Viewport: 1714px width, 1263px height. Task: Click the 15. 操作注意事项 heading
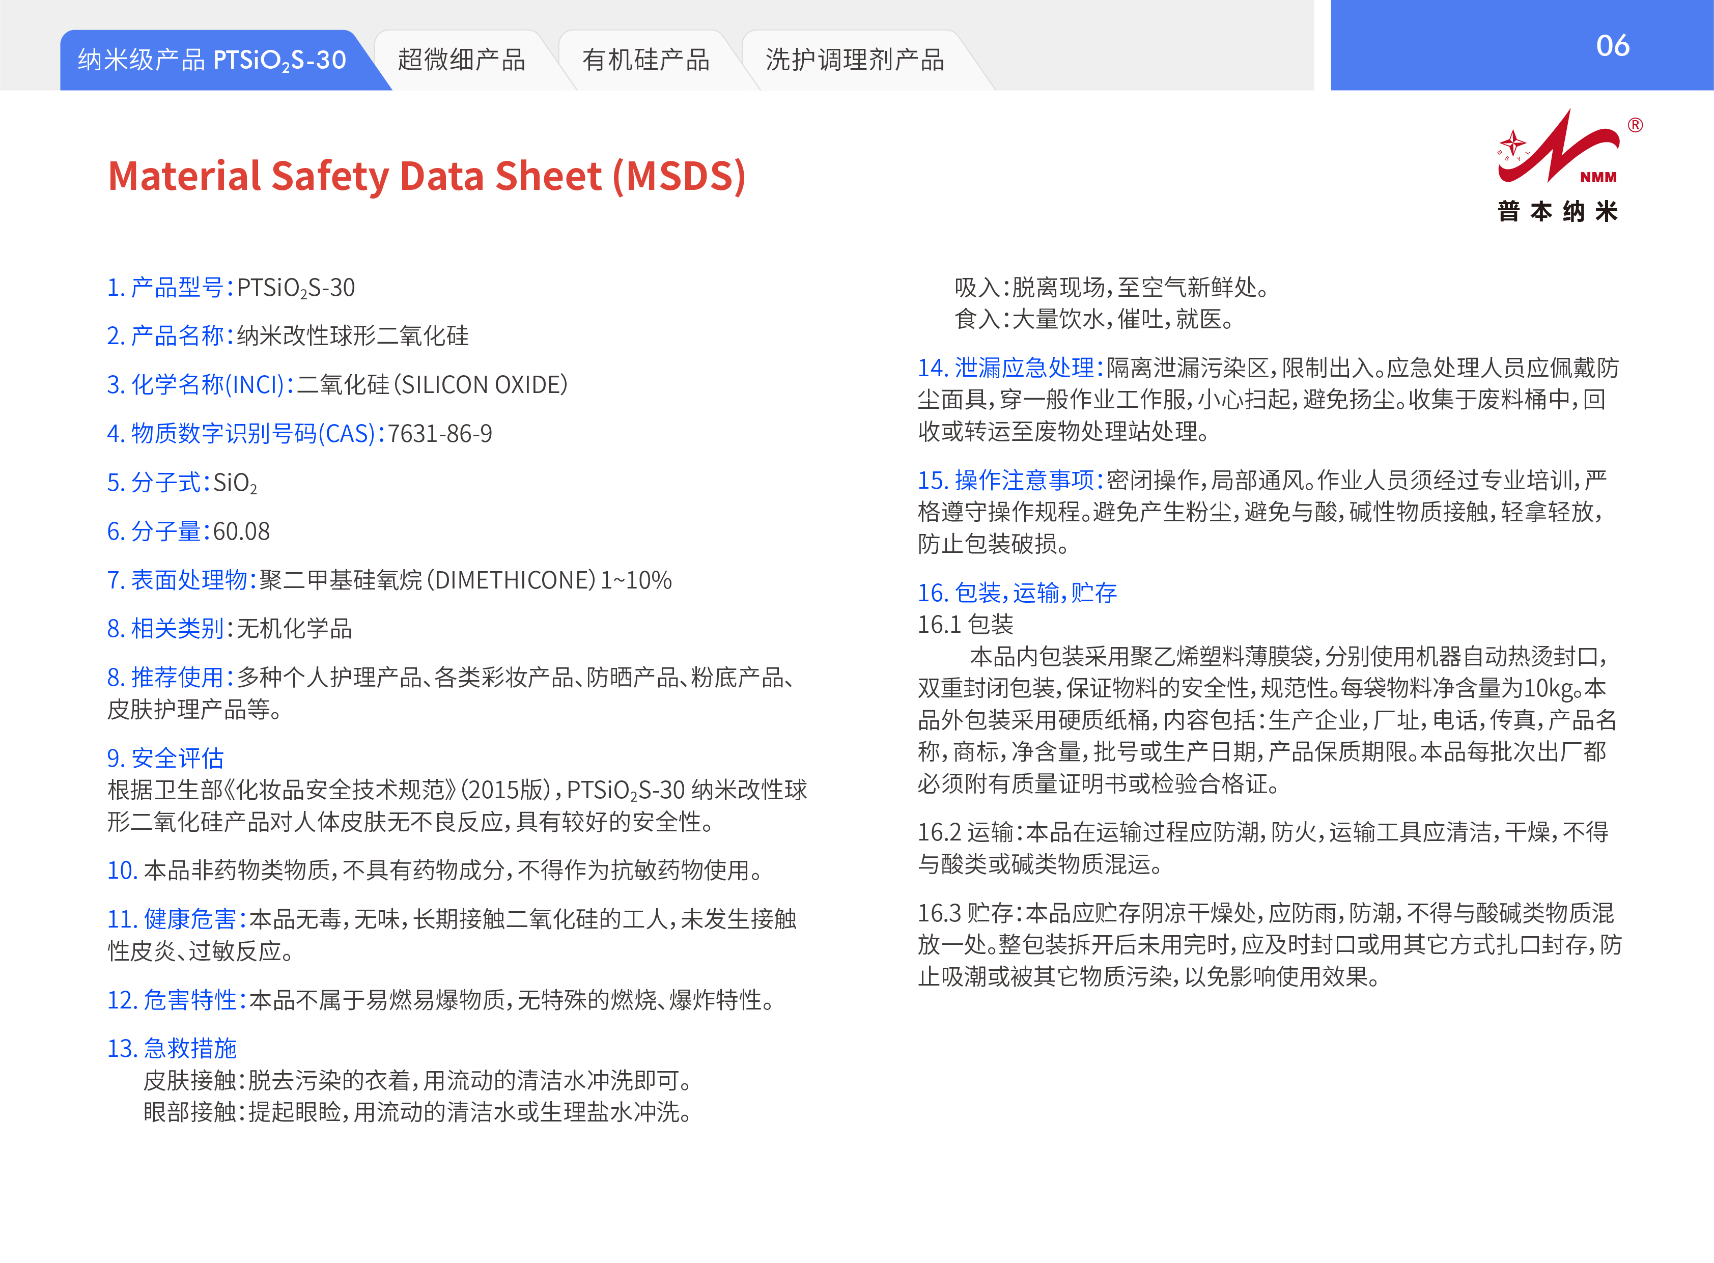(1010, 480)
